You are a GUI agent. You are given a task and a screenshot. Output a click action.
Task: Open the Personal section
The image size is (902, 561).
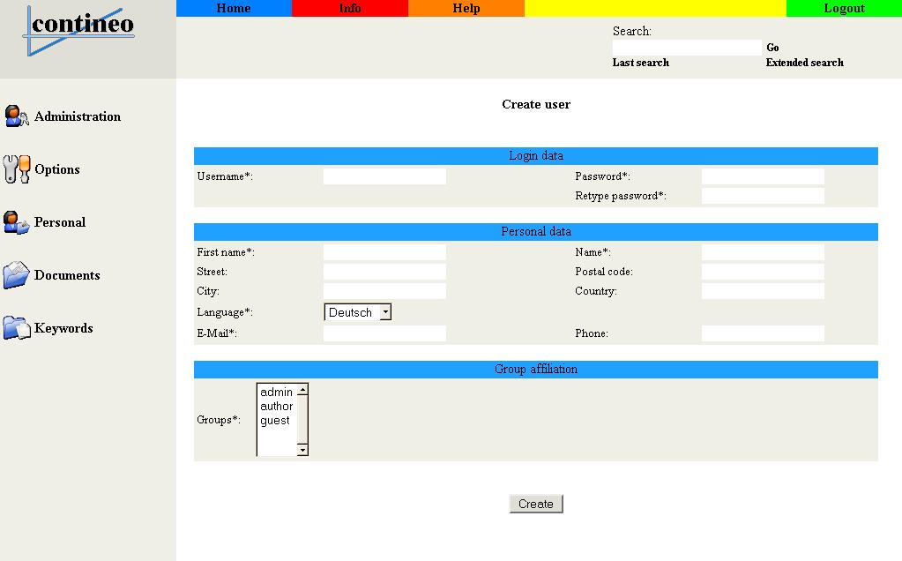tap(60, 221)
